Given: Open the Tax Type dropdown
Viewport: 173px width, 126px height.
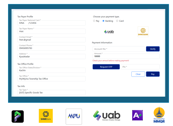Looking at the screenshot, I should pos(51,92).
